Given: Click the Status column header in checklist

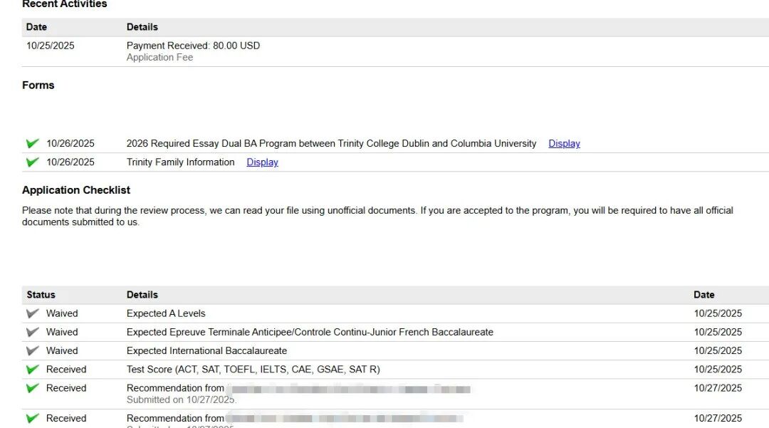Looking at the screenshot, I should [41, 295].
